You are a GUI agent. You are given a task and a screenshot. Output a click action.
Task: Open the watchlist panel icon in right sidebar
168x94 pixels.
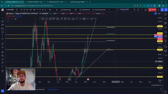coord(166,14)
